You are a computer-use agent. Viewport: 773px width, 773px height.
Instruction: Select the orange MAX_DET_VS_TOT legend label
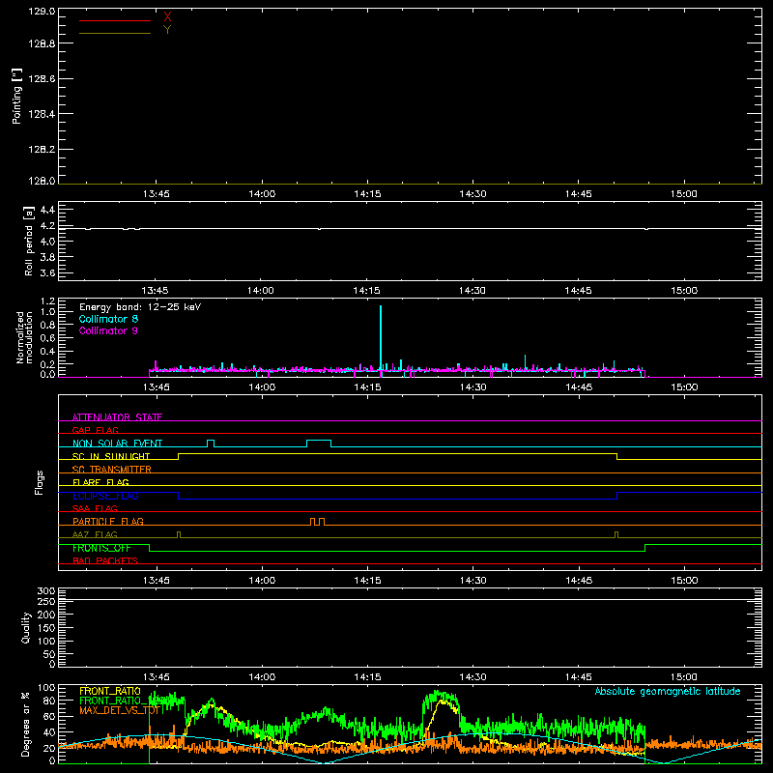120,711
